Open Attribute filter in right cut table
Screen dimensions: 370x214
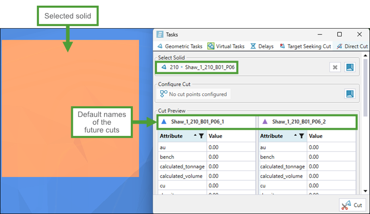tap(302, 136)
